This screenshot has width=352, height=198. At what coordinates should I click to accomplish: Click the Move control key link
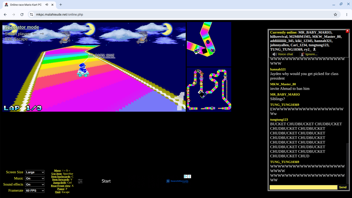coord(57,170)
